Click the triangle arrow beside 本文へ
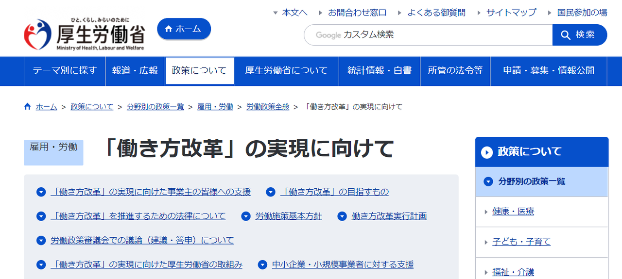The image size is (622, 279). (x=276, y=13)
